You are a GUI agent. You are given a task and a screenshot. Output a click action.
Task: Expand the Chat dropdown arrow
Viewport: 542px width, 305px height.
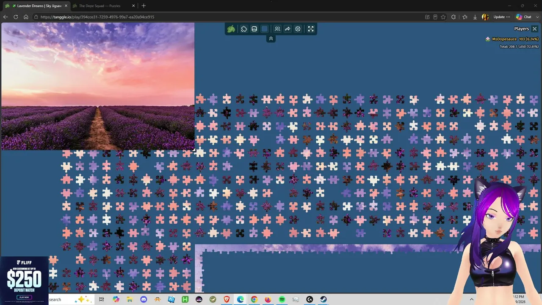point(537,17)
